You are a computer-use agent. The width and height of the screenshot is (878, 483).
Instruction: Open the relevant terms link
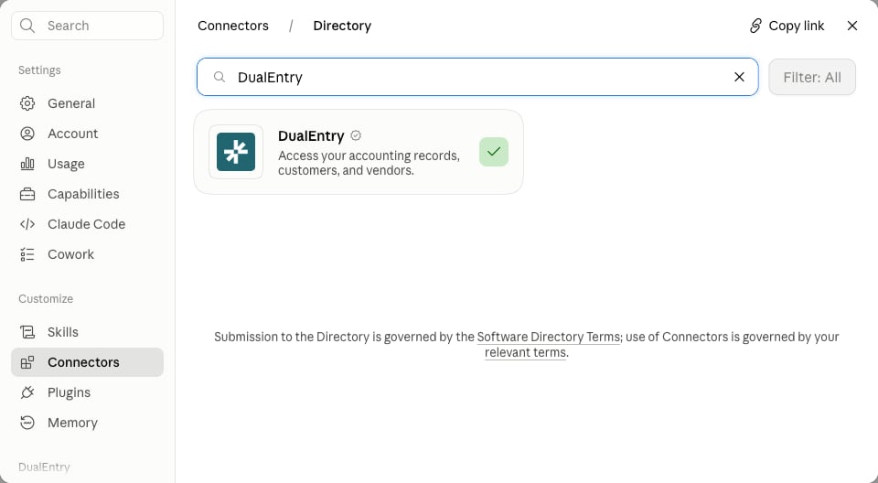tap(525, 352)
